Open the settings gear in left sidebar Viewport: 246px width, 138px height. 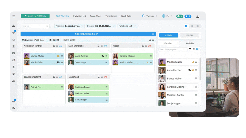point(14,74)
